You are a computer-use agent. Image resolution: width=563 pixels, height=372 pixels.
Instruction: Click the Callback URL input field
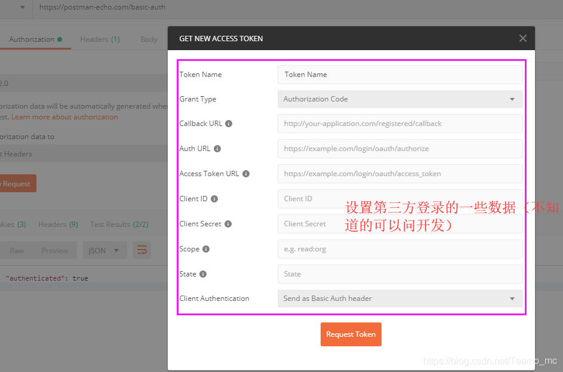pyautogui.click(x=400, y=124)
